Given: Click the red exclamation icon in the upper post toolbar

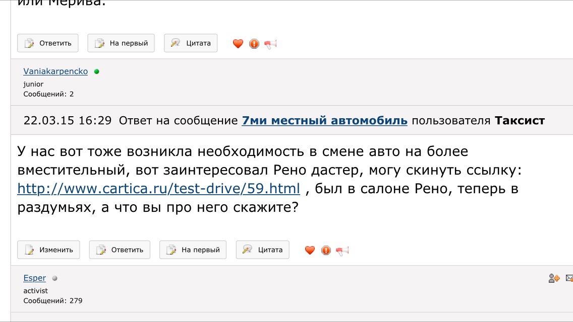Looking at the screenshot, I should 254,44.
